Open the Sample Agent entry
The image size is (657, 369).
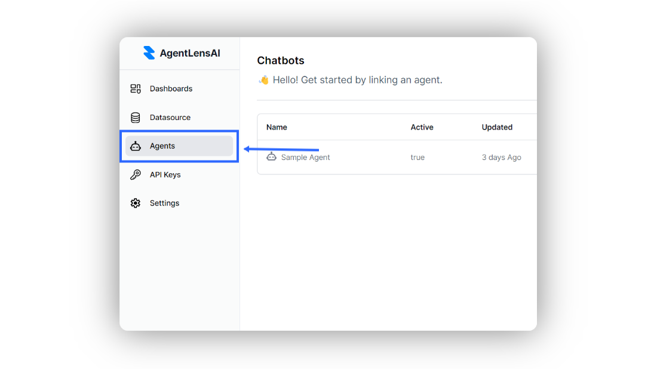coord(305,158)
